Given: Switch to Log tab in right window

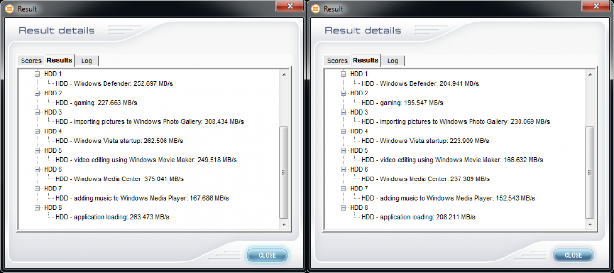Looking at the screenshot, I should point(392,61).
